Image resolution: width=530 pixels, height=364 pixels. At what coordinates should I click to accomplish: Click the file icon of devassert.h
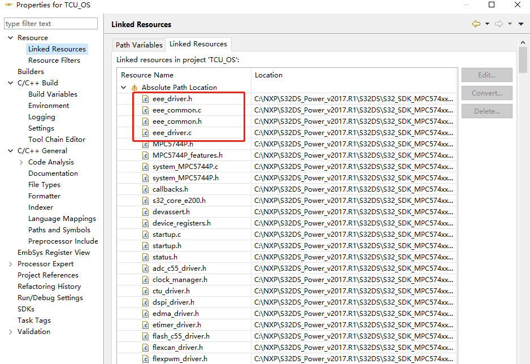[145, 212]
